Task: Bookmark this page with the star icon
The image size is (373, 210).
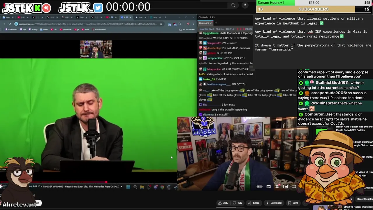Action: click(161, 24)
